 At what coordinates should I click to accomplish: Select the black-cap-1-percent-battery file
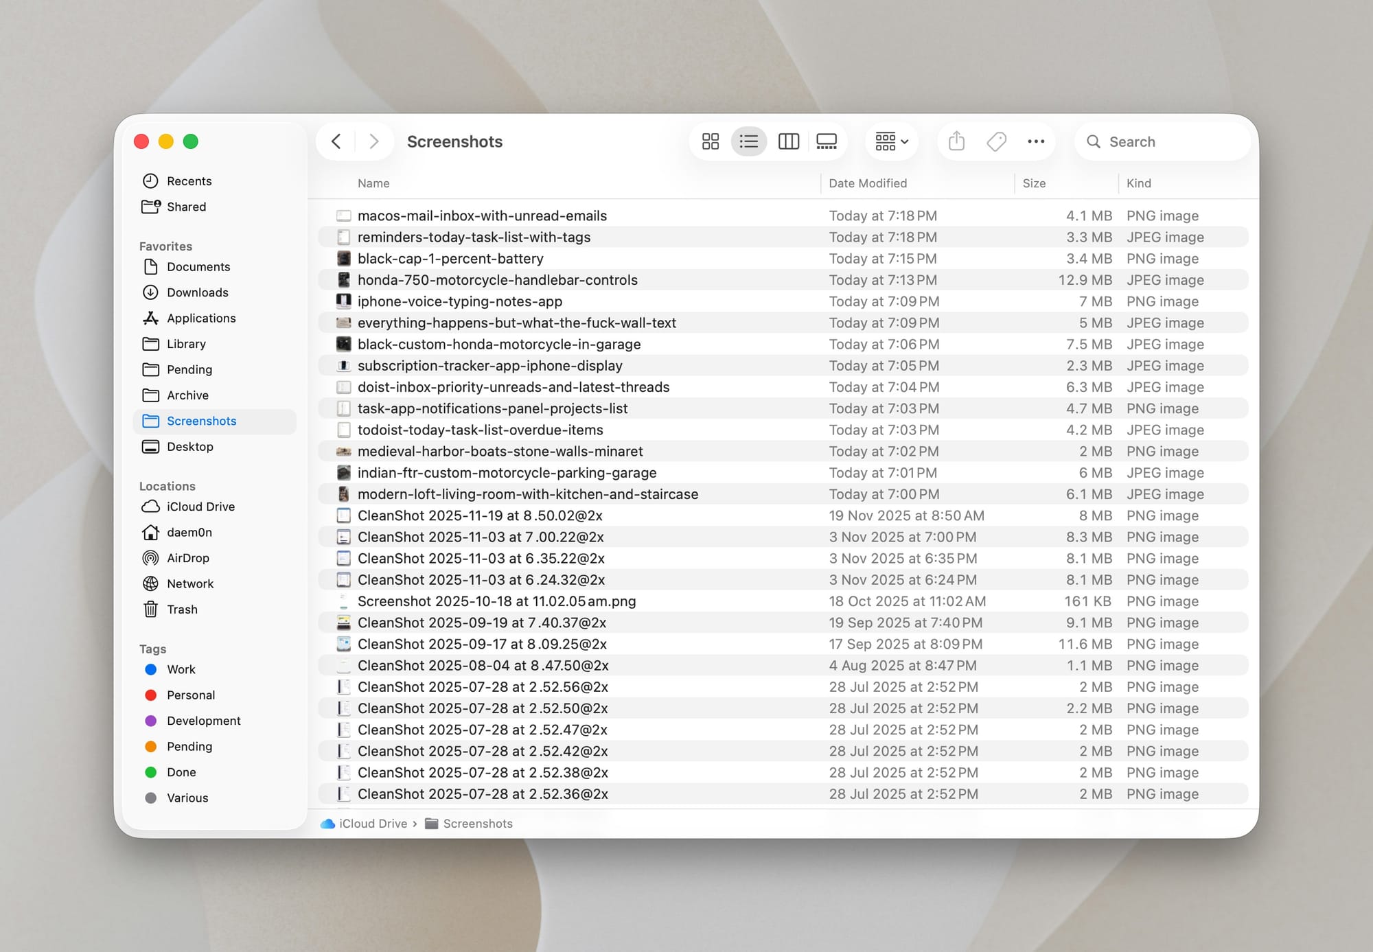coord(450,259)
